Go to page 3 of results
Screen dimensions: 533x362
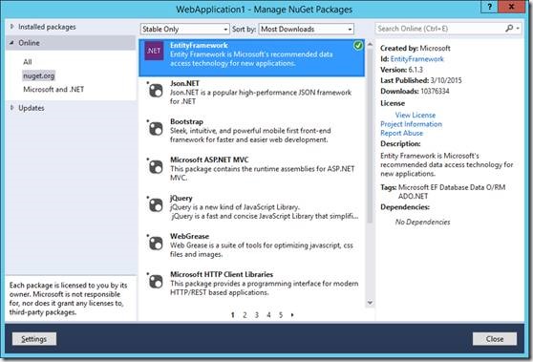257,315
